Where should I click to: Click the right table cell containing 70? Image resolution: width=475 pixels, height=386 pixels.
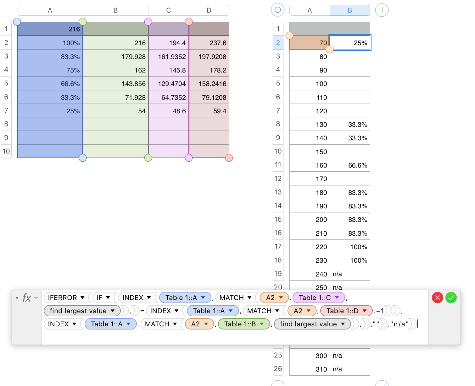tap(310, 43)
